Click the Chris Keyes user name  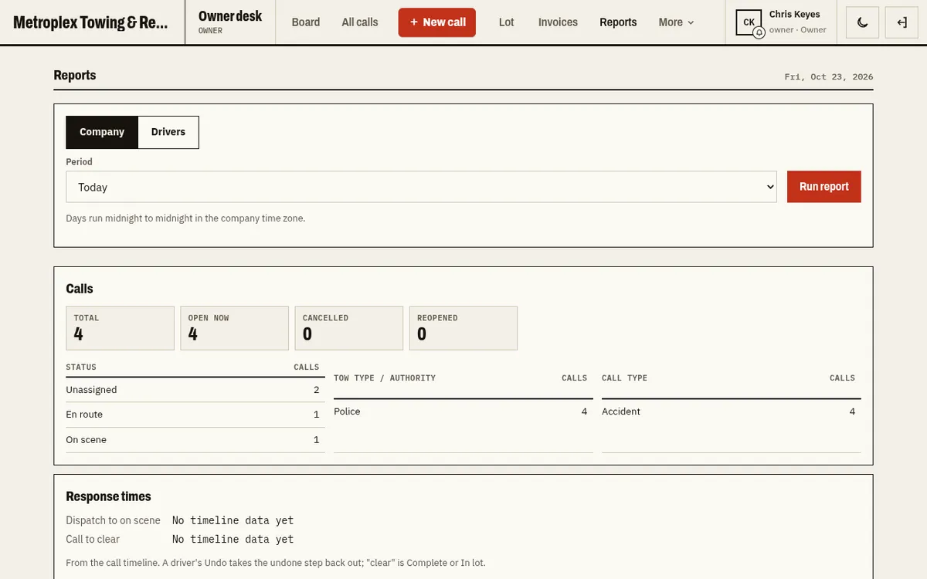coord(795,15)
